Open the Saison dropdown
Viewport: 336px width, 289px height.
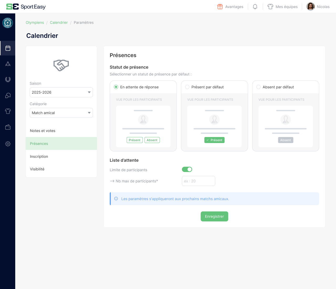[x=61, y=92]
